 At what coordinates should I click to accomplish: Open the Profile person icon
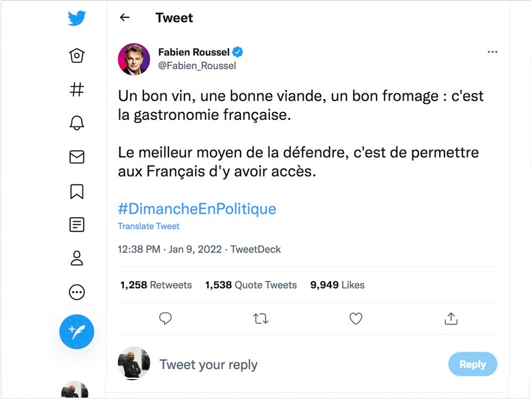(x=77, y=258)
